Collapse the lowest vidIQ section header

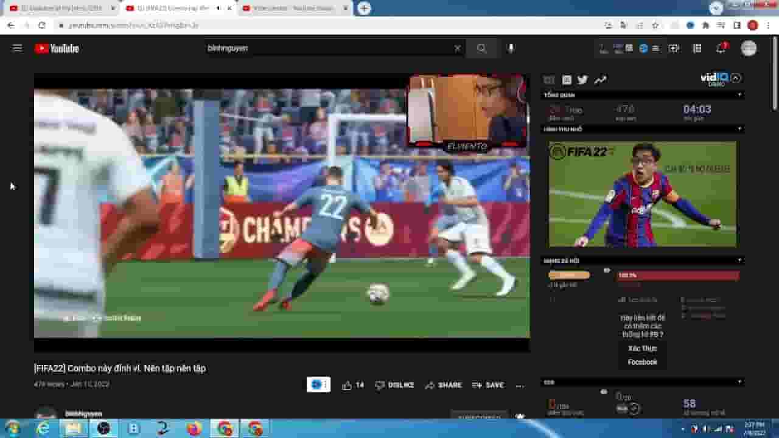pyautogui.click(x=739, y=382)
